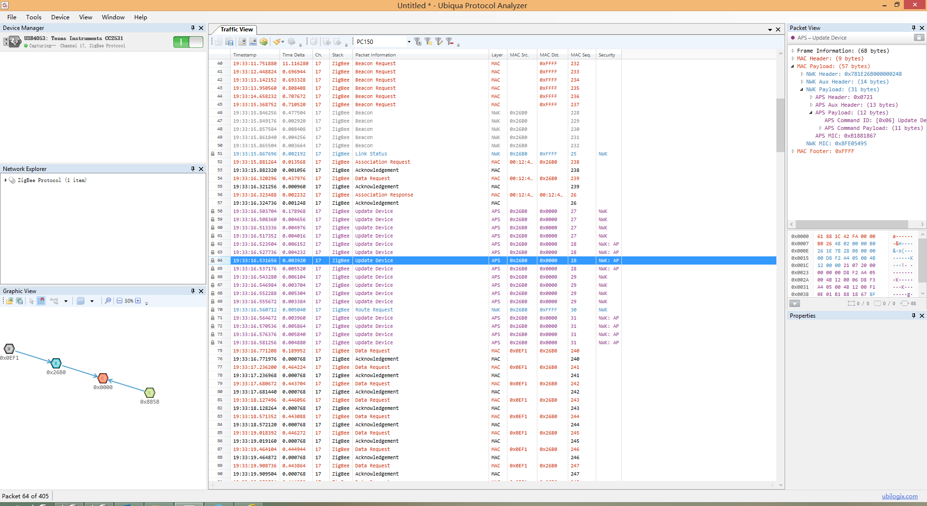The image size is (927, 506).
Task: Pin the Packet View panel
Action: tap(913, 28)
